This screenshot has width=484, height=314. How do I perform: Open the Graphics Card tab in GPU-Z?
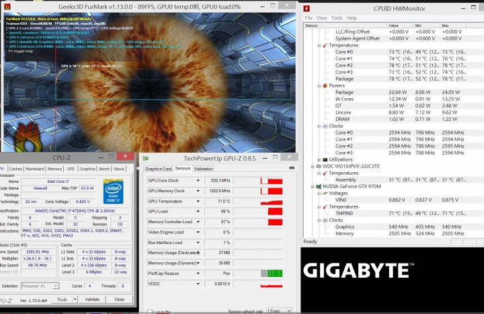(158, 169)
